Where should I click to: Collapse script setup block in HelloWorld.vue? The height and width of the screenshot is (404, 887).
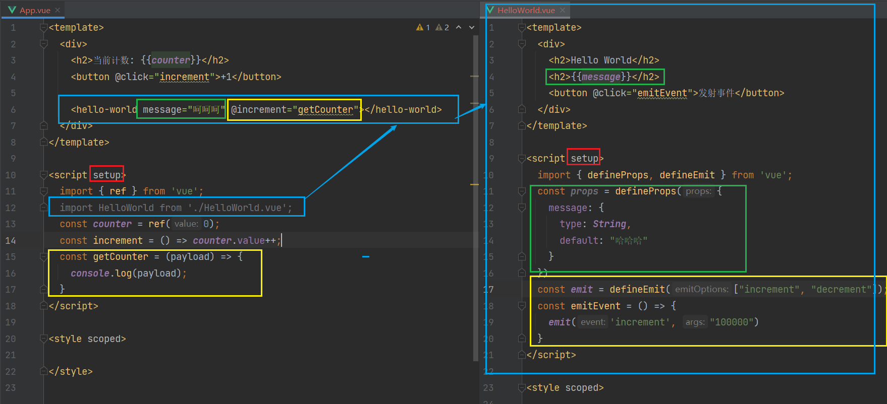[522, 159]
